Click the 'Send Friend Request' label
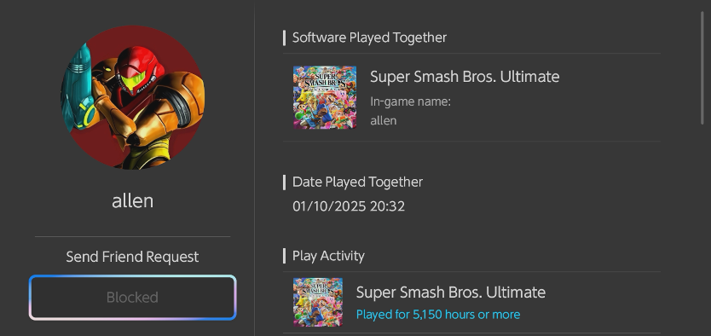 pyautogui.click(x=132, y=257)
